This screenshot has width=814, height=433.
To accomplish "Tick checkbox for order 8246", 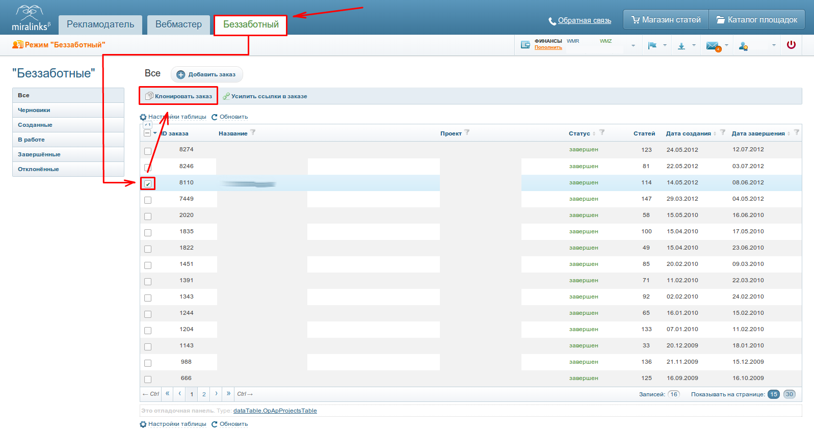I will pyautogui.click(x=148, y=168).
